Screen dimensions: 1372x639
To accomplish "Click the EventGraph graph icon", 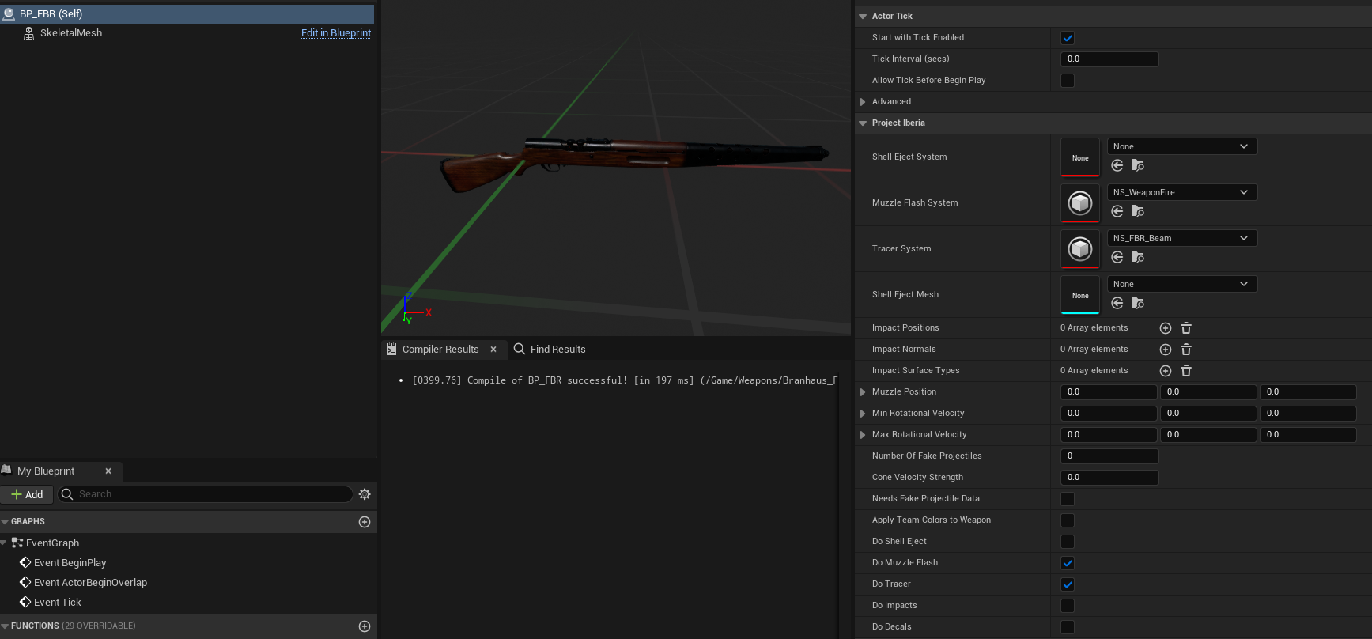I will (x=17, y=543).
